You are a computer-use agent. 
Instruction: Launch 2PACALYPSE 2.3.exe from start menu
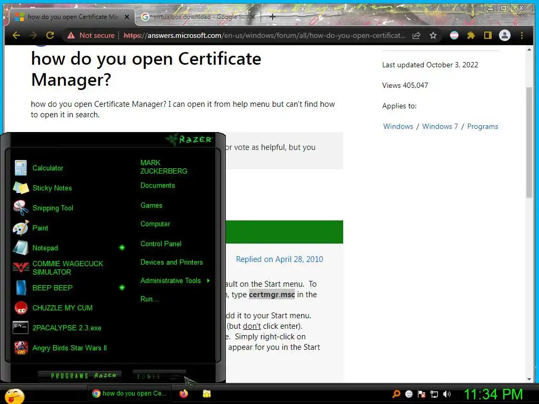[x=67, y=328]
